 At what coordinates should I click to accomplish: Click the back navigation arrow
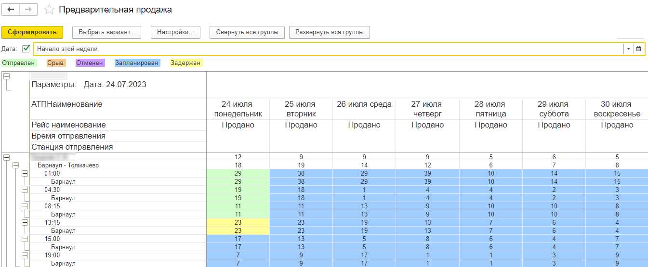pos(11,10)
